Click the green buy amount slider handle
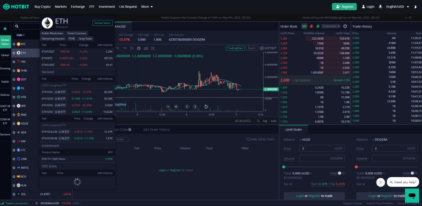Viewport: 422px width, 206px height. tap(284, 167)
